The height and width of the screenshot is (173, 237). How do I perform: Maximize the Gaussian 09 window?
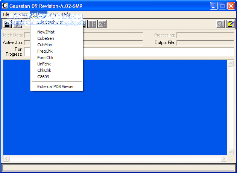pyautogui.click(x=222, y=6)
